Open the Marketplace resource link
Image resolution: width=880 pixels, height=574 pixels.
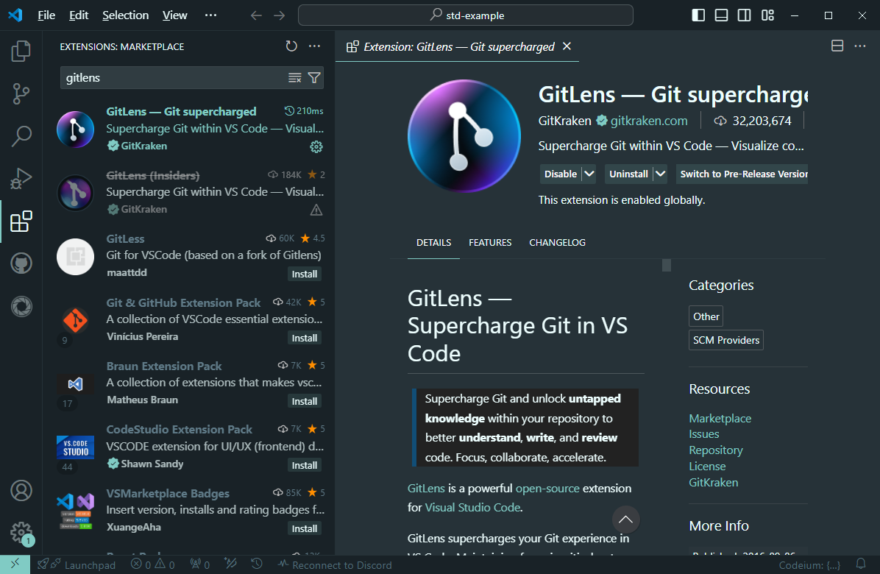pos(720,419)
